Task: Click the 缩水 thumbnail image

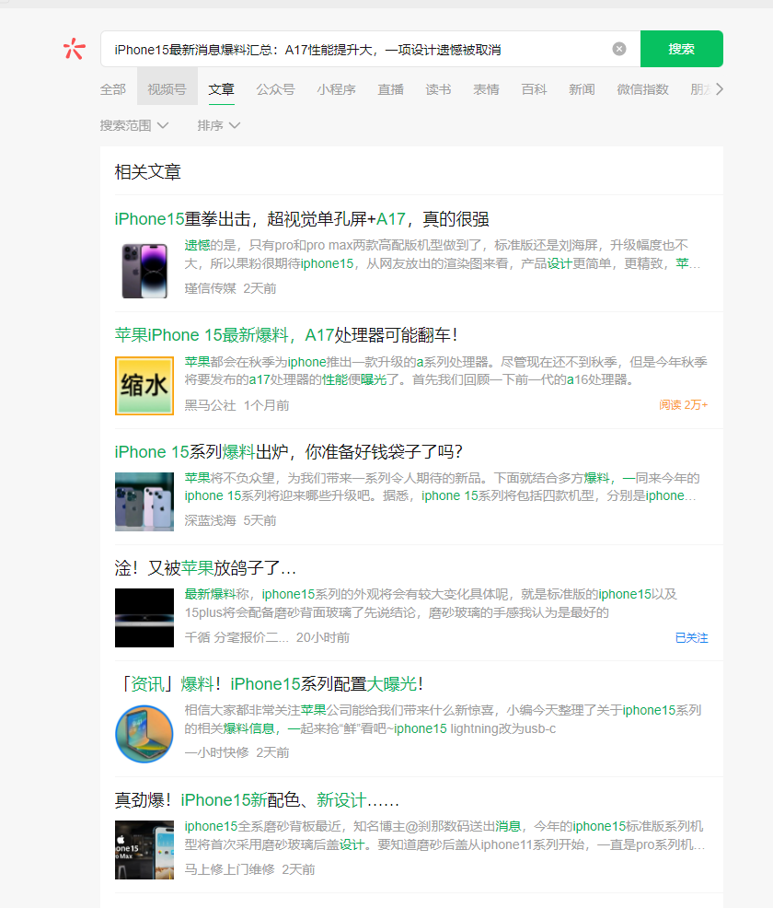Action: (x=144, y=386)
